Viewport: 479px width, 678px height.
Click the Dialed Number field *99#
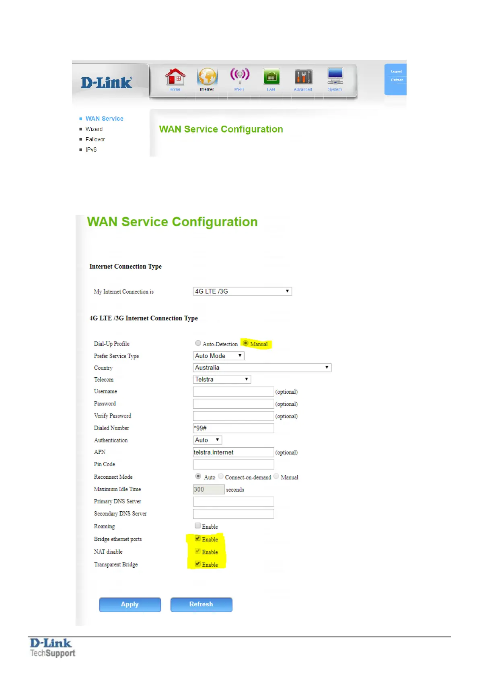(x=234, y=428)
